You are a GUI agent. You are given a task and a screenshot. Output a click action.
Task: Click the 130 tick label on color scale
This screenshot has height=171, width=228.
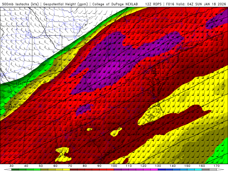click(158, 166)
